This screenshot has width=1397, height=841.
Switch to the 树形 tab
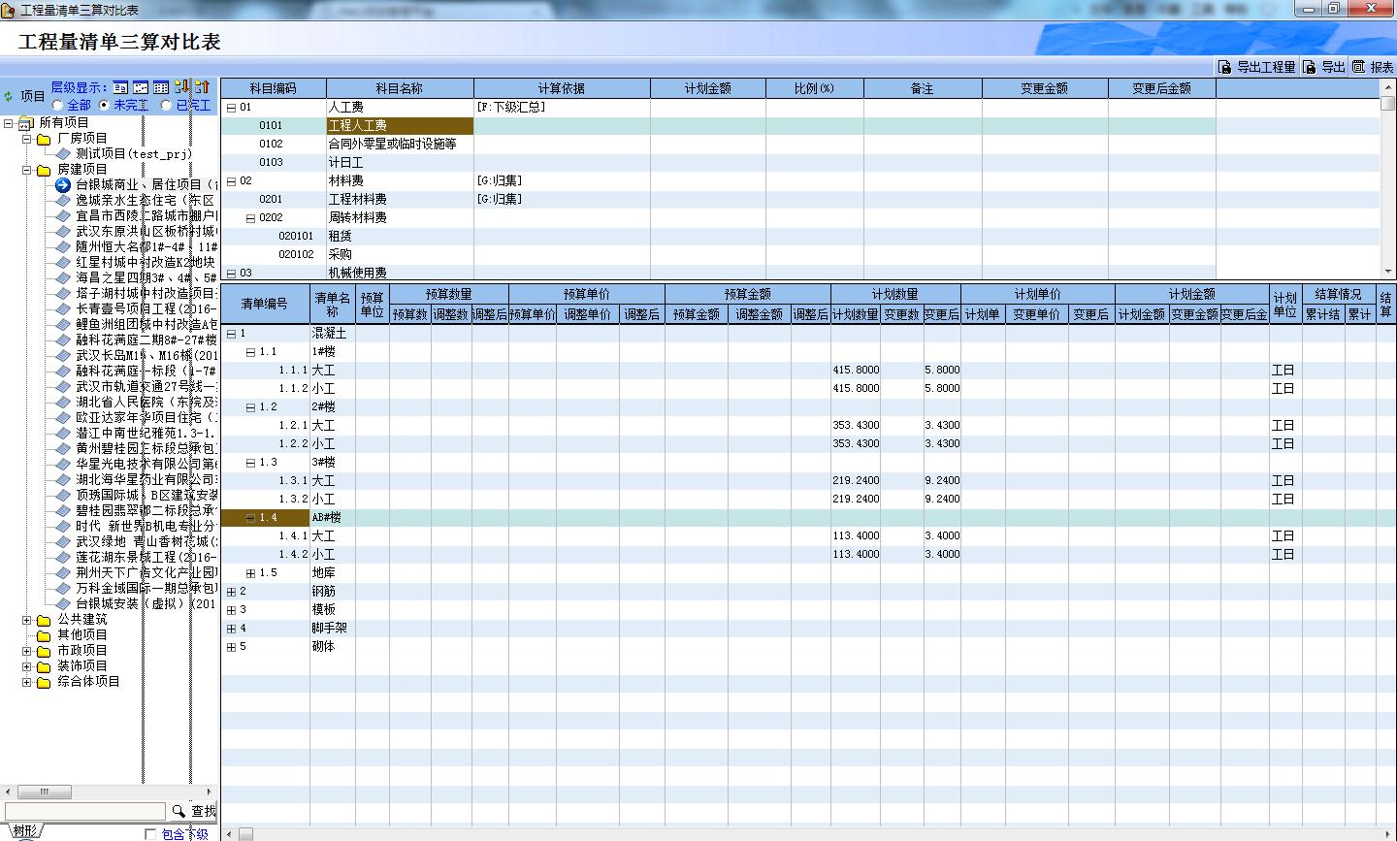click(x=24, y=831)
